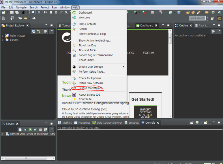Start the server in Servers view
Screen dimensions: 223x164
[30, 130]
